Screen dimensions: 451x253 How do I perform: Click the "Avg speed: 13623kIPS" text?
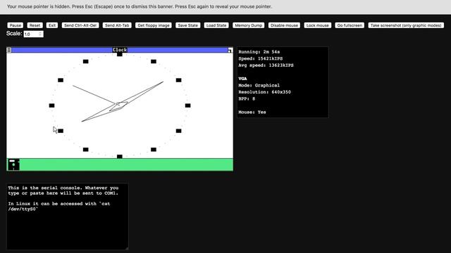pyautogui.click(x=266, y=65)
